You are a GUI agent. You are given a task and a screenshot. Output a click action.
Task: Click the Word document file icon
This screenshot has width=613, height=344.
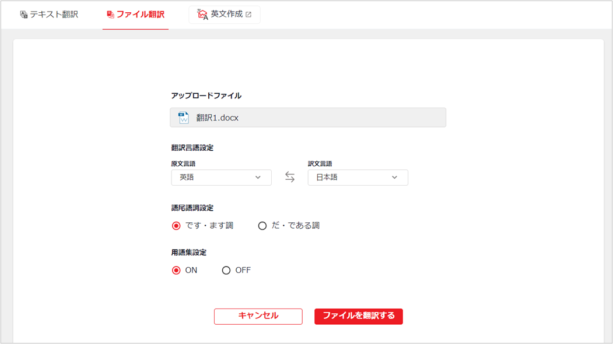pyautogui.click(x=183, y=118)
